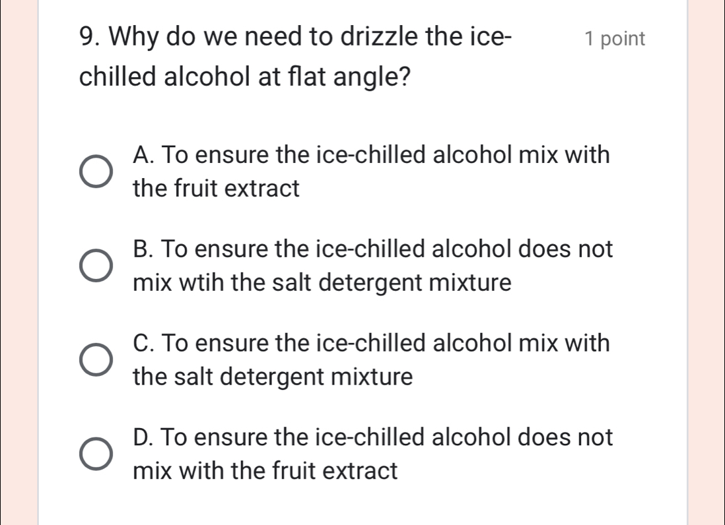Click the line 'mix with the fruit extract'
The width and height of the screenshot is (725, 525).
tap(265, 471)
